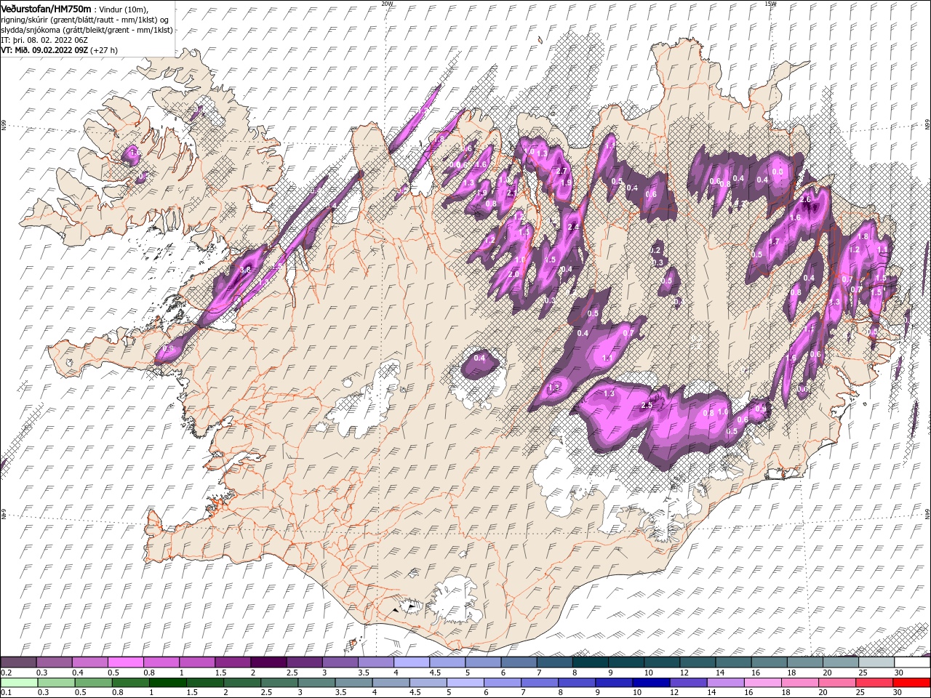Viewport: 931px width, 698px height.
Task: Click the white 30 swatch in top legend row
Action: tap(912, 662)
